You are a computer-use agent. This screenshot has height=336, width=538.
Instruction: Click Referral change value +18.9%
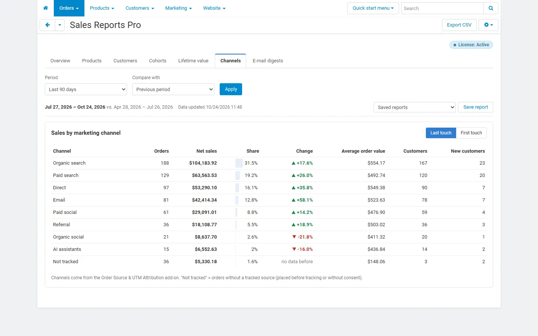click(x=302, y=225)
